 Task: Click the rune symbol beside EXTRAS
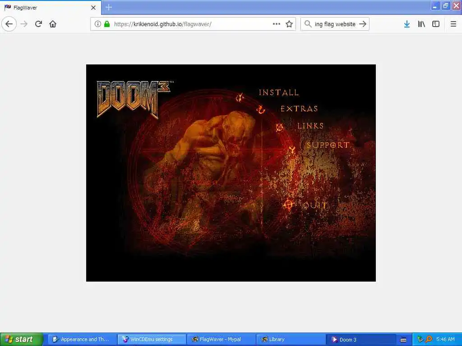tap(261, 110)
